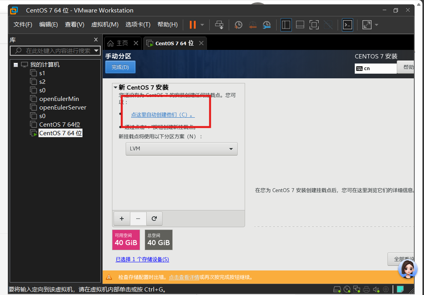Add a new mount point with plus button

pyautogui.click(x=122, y=219)
